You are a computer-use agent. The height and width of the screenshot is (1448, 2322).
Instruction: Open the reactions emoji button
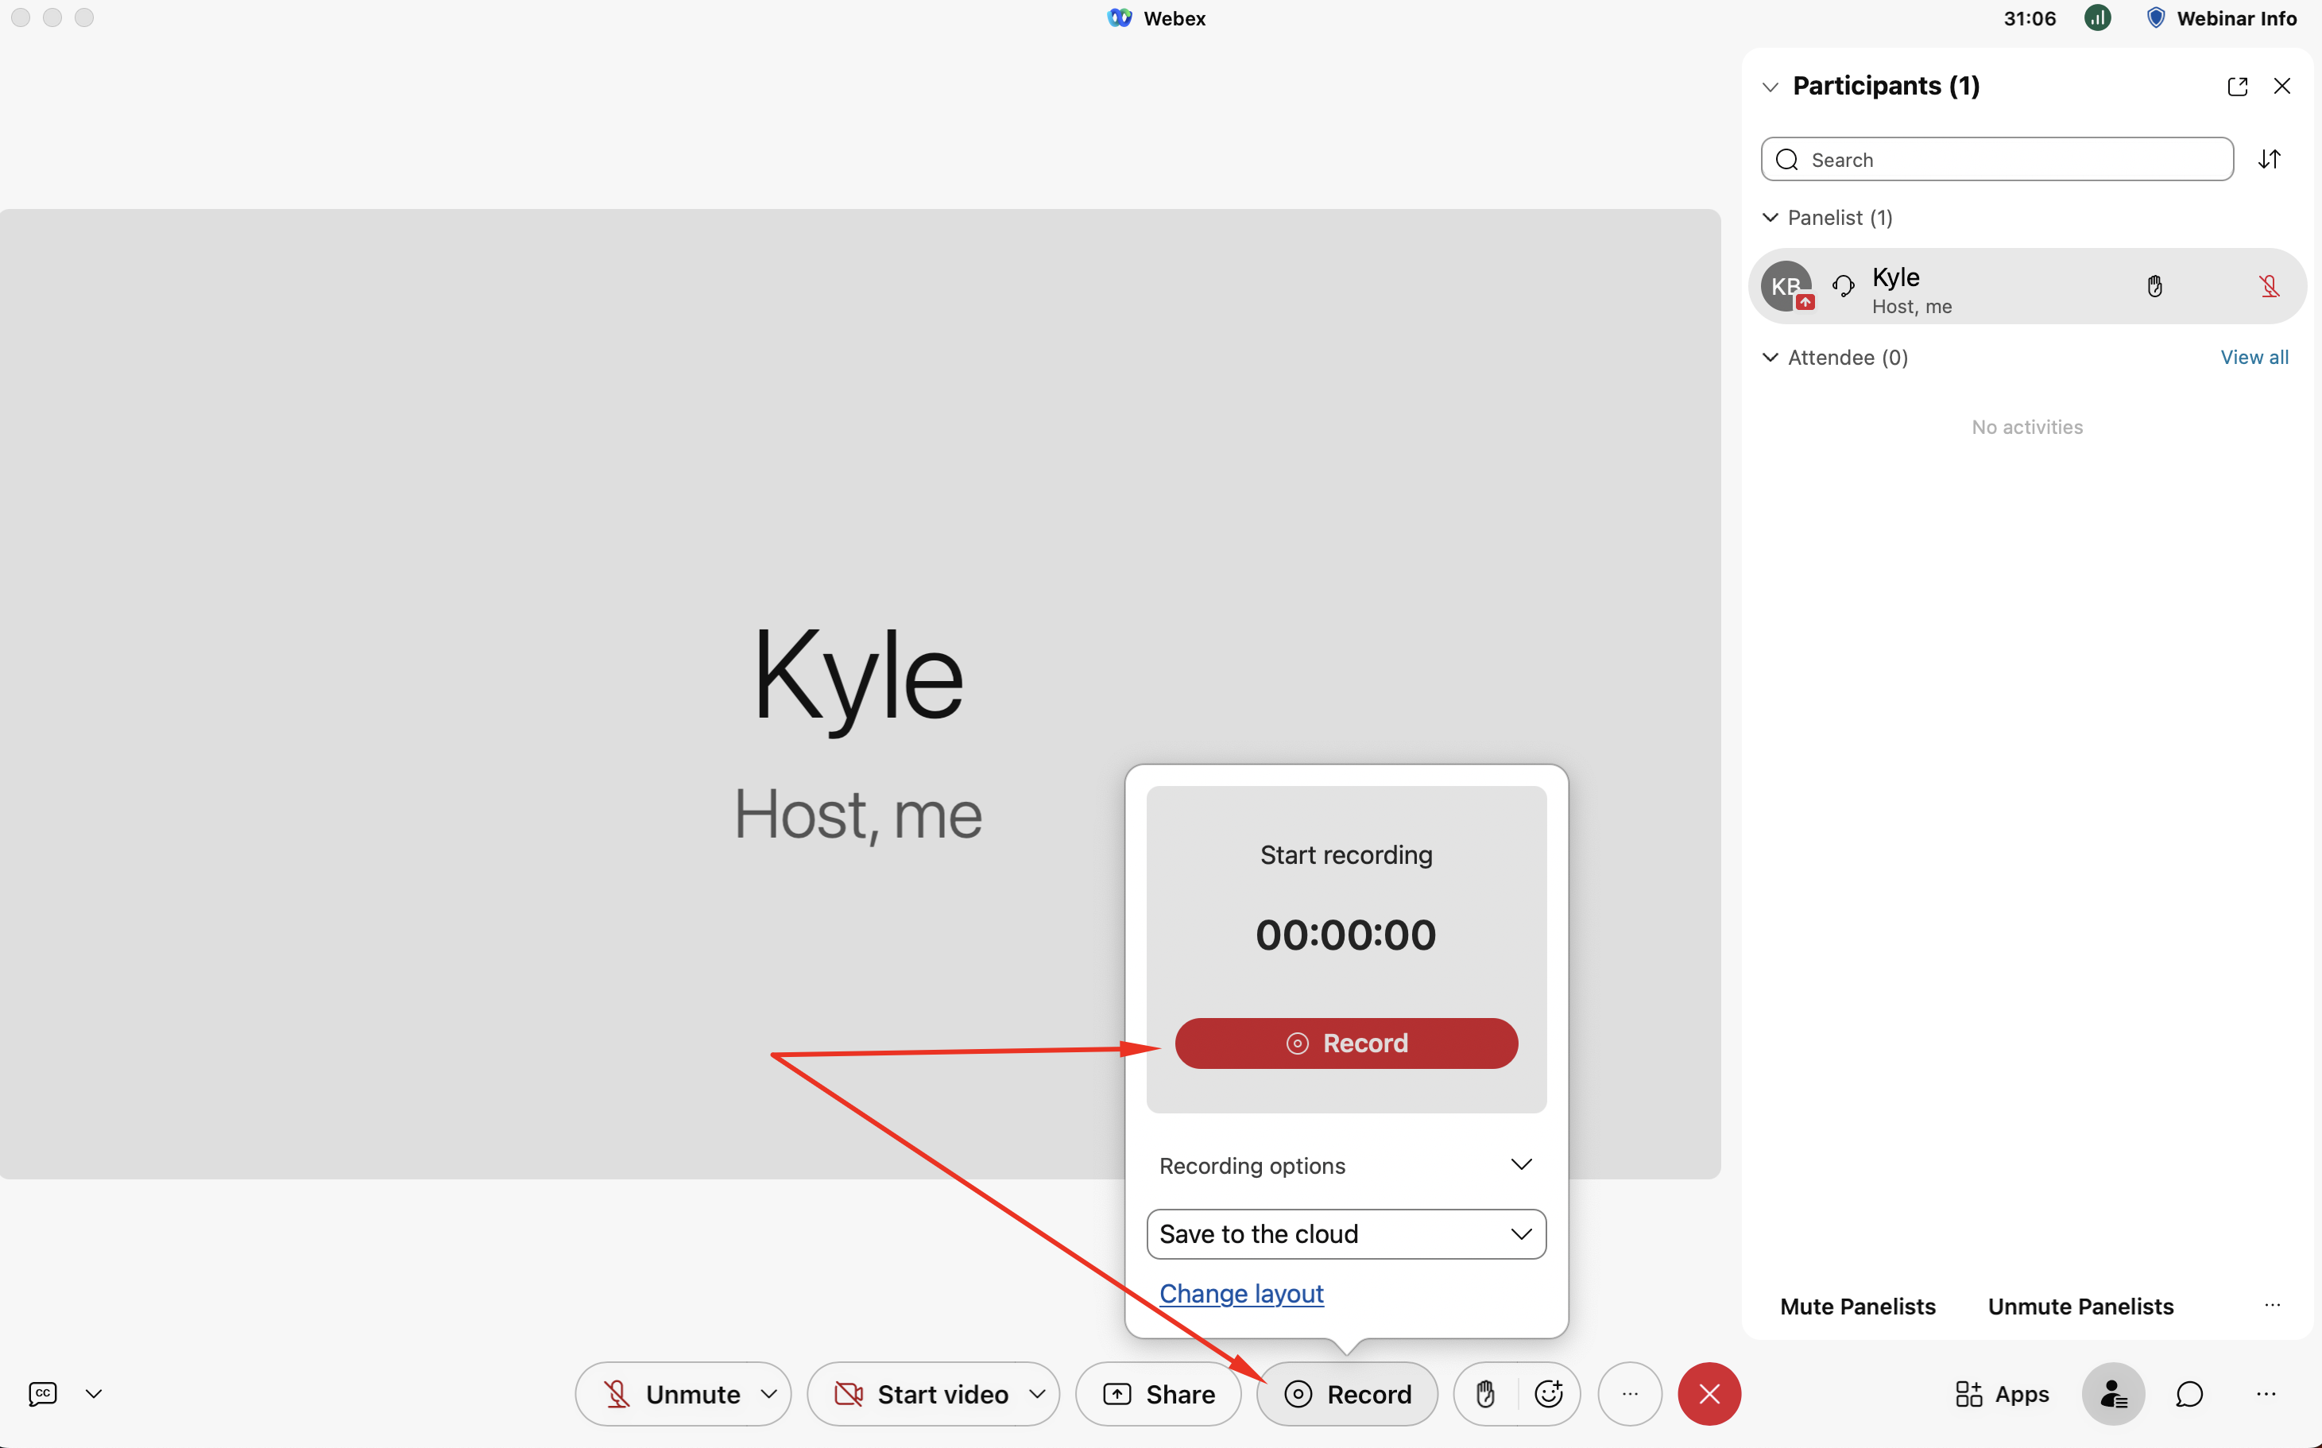pyautogui.click(x=1548, y=1393)
